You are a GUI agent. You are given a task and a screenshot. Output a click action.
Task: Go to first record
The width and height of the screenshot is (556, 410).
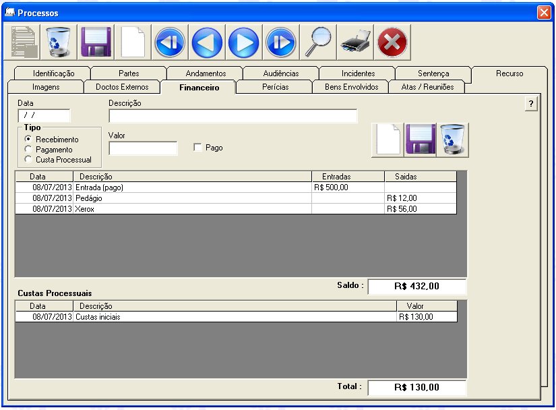[170, 42]
